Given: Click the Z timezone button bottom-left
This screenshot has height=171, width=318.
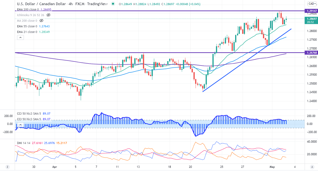Looking at the screenshot, I should coord(7,167).
